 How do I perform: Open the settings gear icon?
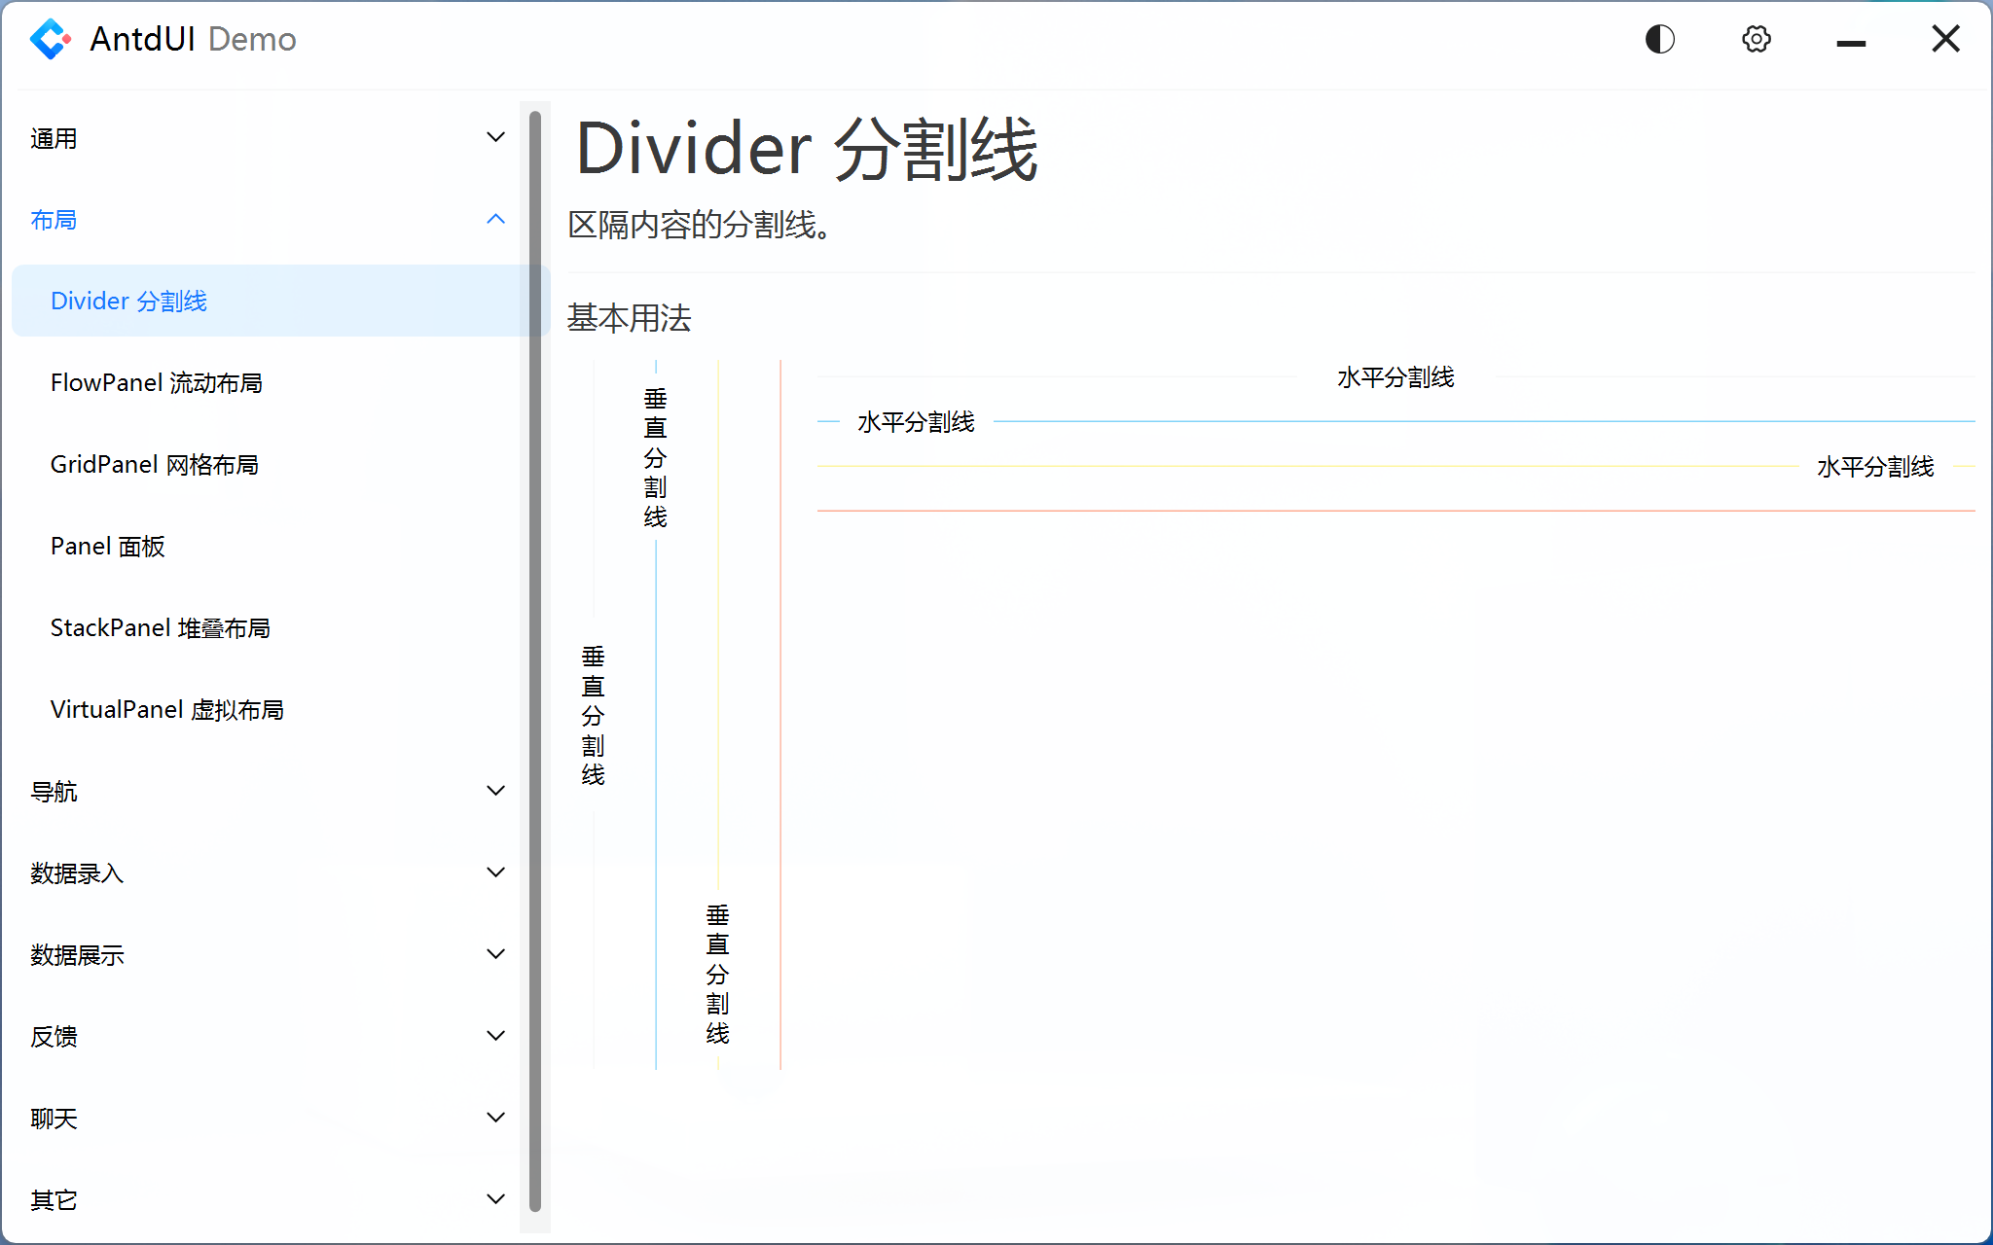point(1756,38)
